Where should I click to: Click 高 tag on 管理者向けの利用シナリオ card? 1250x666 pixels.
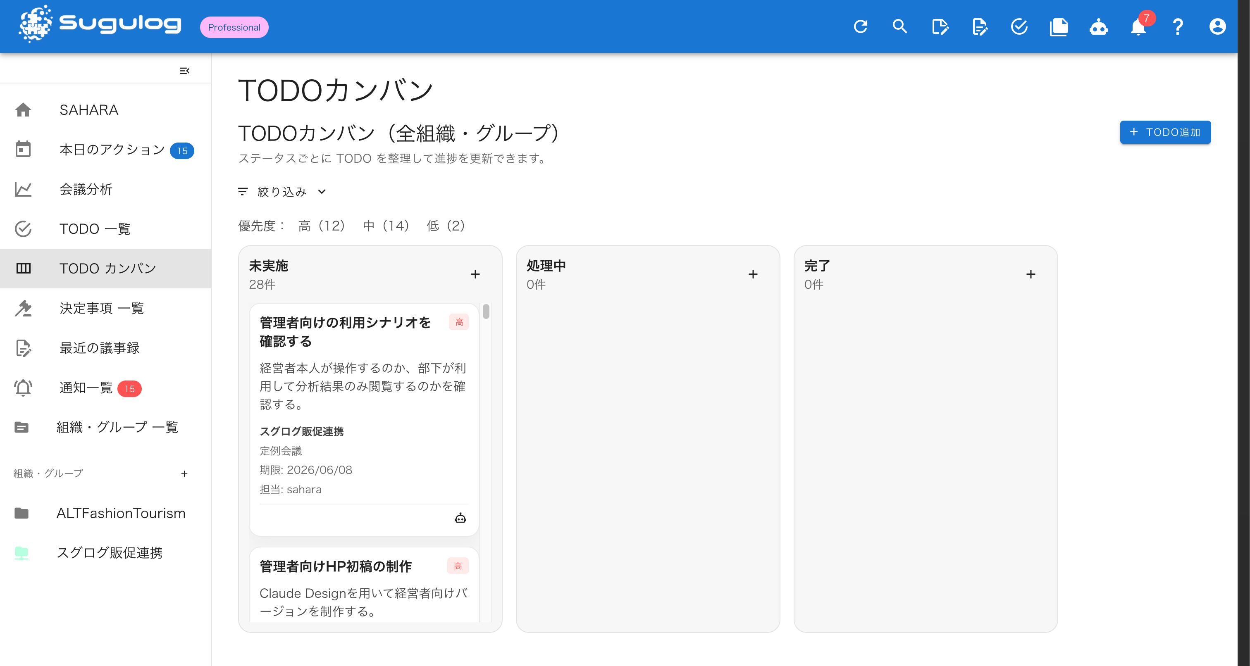coord(458,323)
